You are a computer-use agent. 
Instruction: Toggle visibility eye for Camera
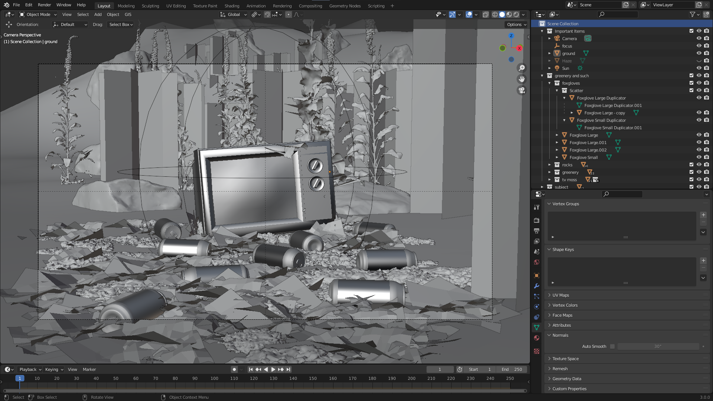tap(699, 39)
